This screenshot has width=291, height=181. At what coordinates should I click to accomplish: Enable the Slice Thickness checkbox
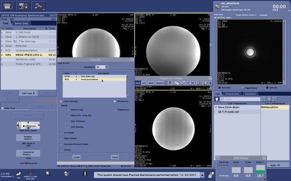coord(67,121)
